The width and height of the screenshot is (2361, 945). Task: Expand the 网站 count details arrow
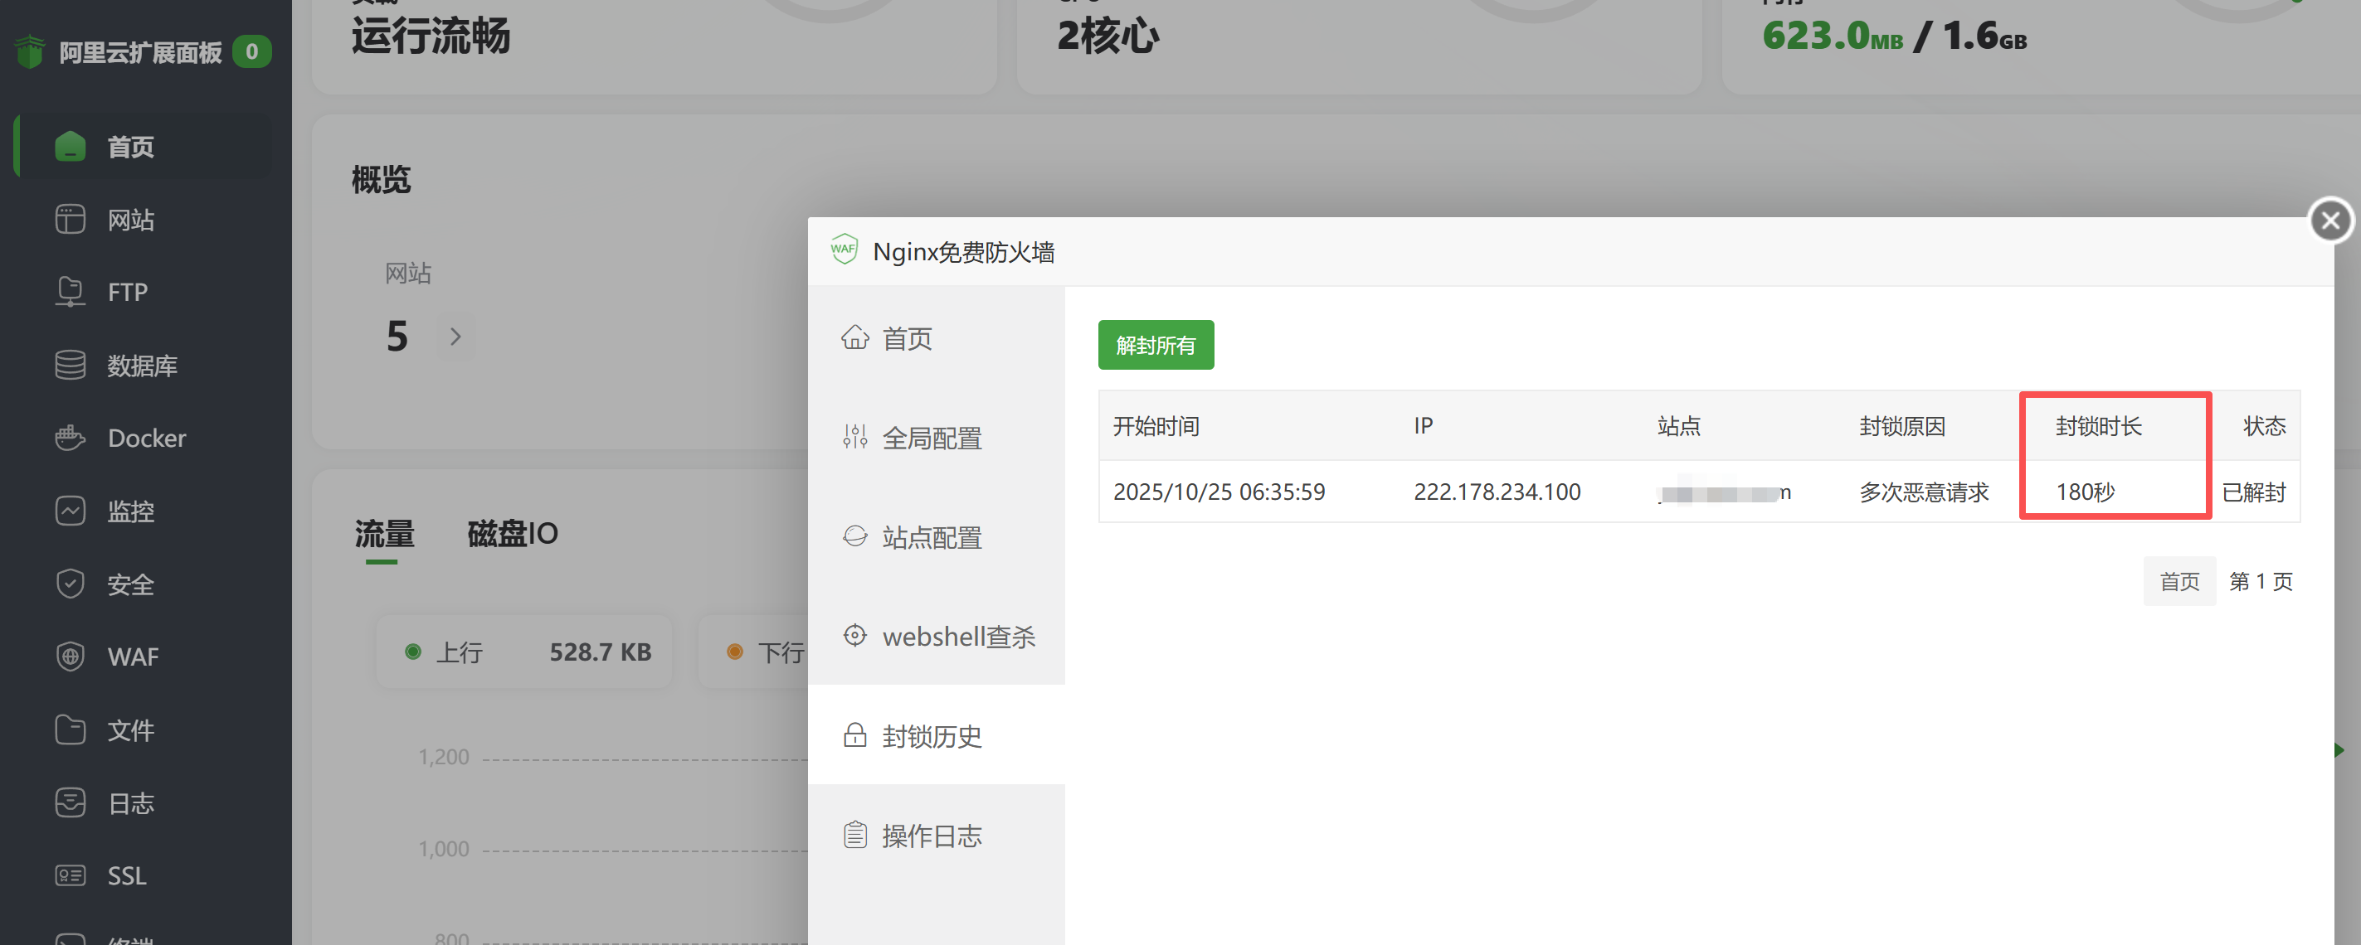(x=455, y=336)
